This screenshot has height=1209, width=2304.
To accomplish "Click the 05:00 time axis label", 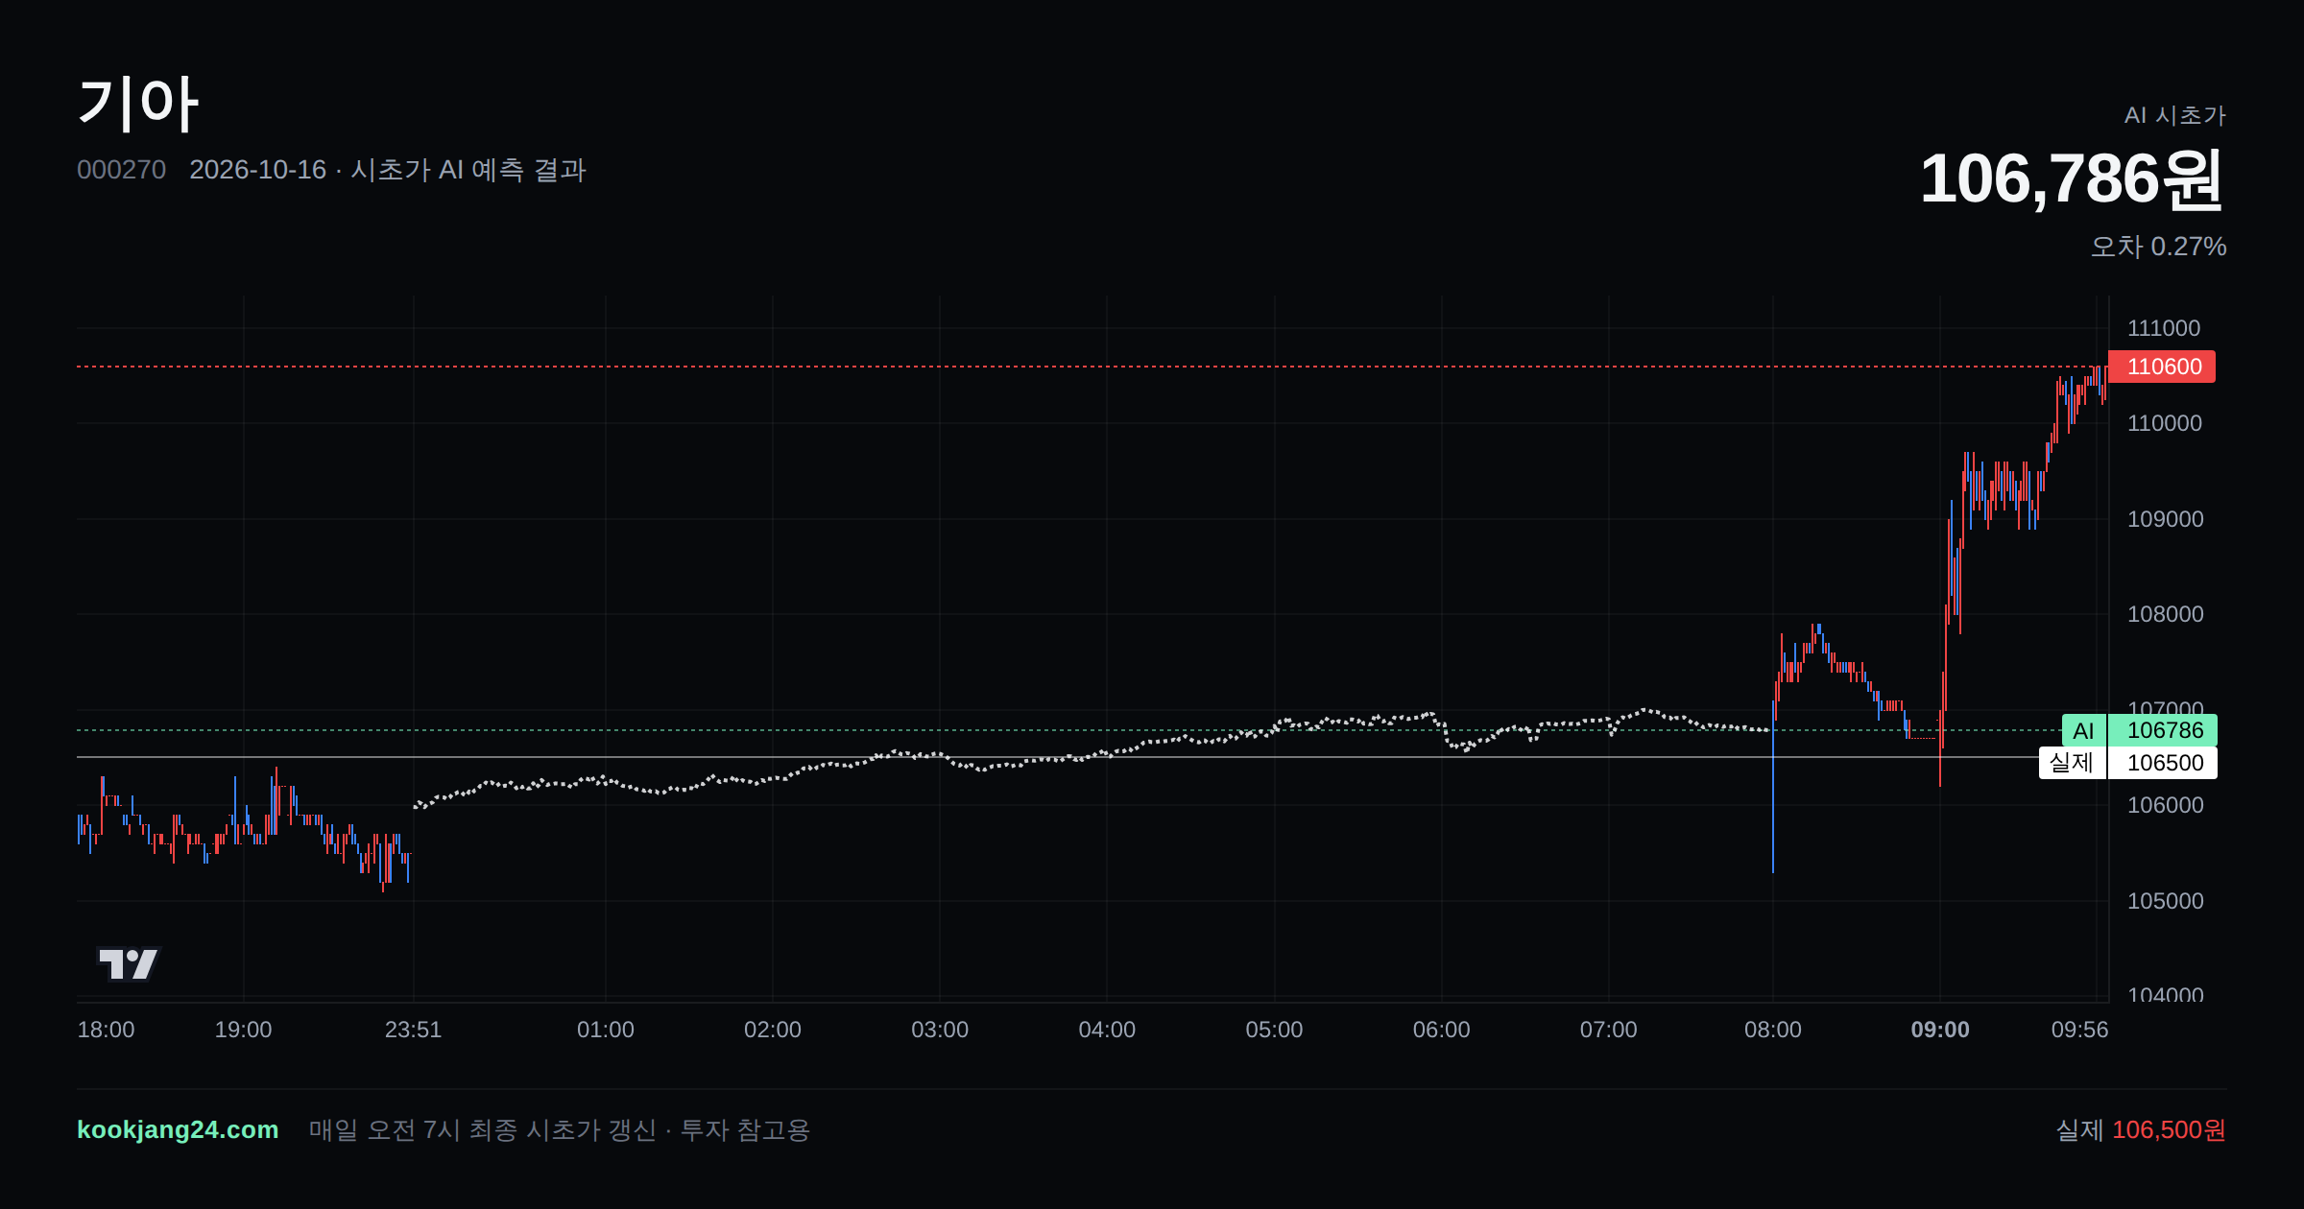I will point(1274,1030).
